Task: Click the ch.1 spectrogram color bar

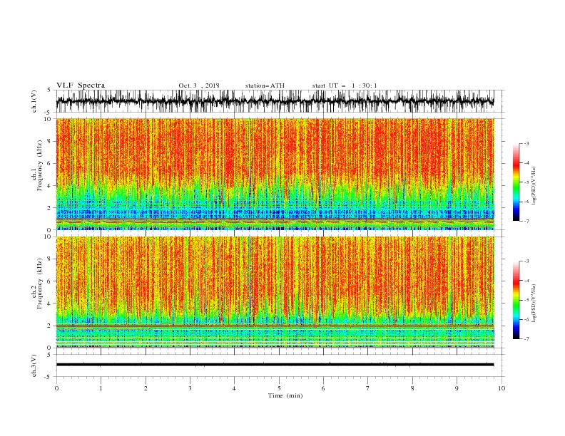Action: [516, 182]
